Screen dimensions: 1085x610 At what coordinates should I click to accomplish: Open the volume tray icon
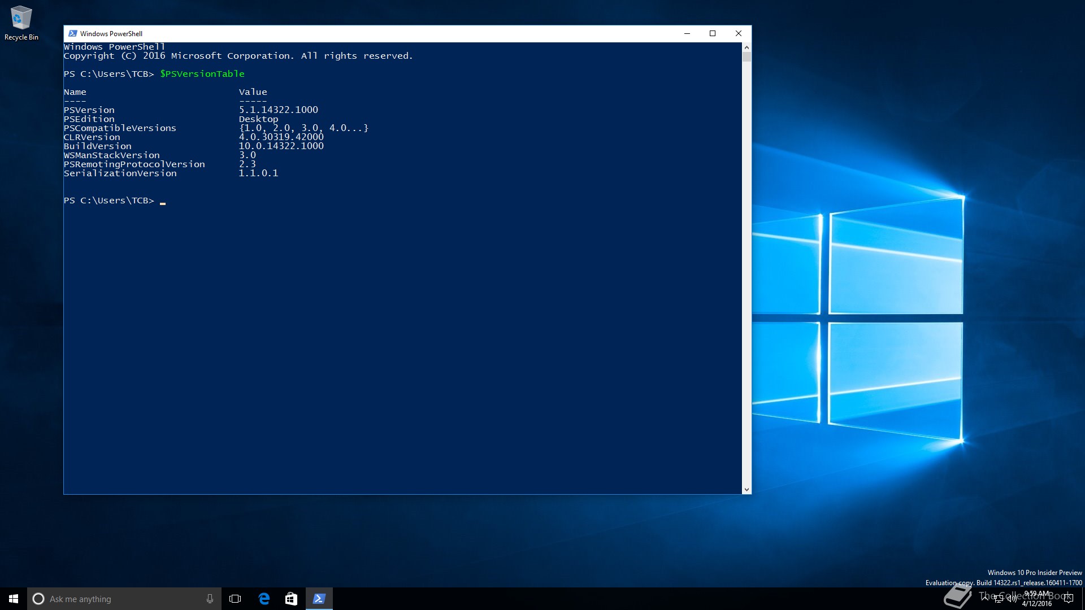point(1012,599)
